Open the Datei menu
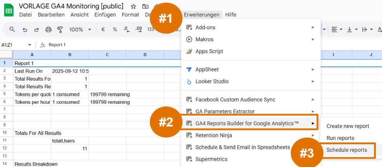The height and width of the screenshot is (167, 382). [26, 14]
